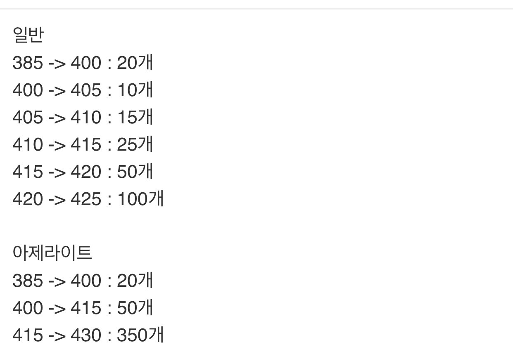Click the arrow in the 415 -> 430 row

57,336
